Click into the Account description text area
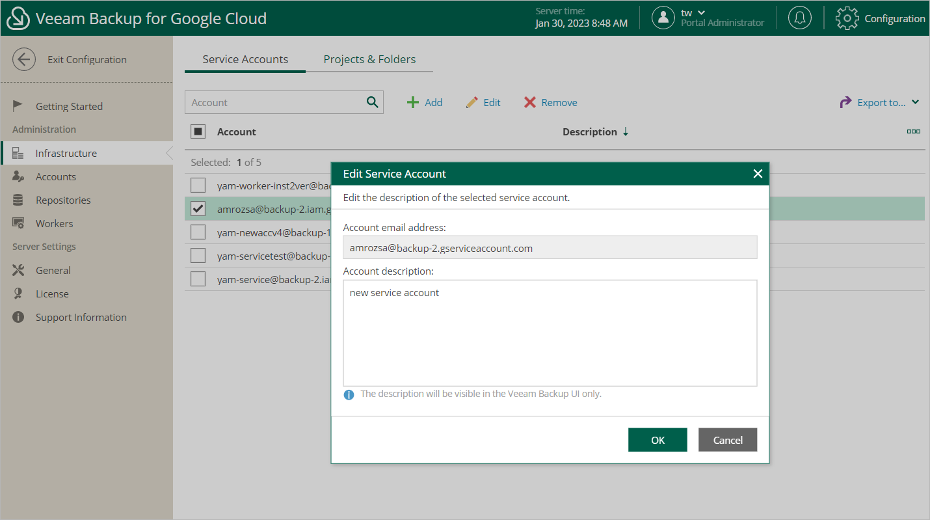The height and width of the screenshot is (520, 930). pos(550,333)
